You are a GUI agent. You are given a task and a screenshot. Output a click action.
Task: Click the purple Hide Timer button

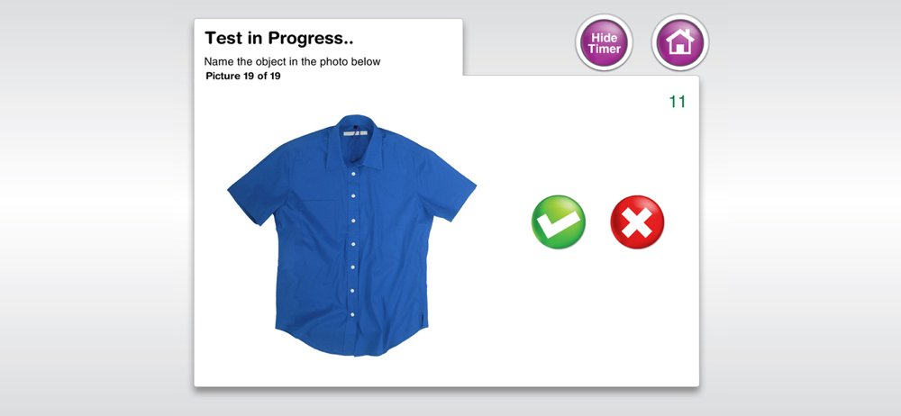tap(604, 42)
